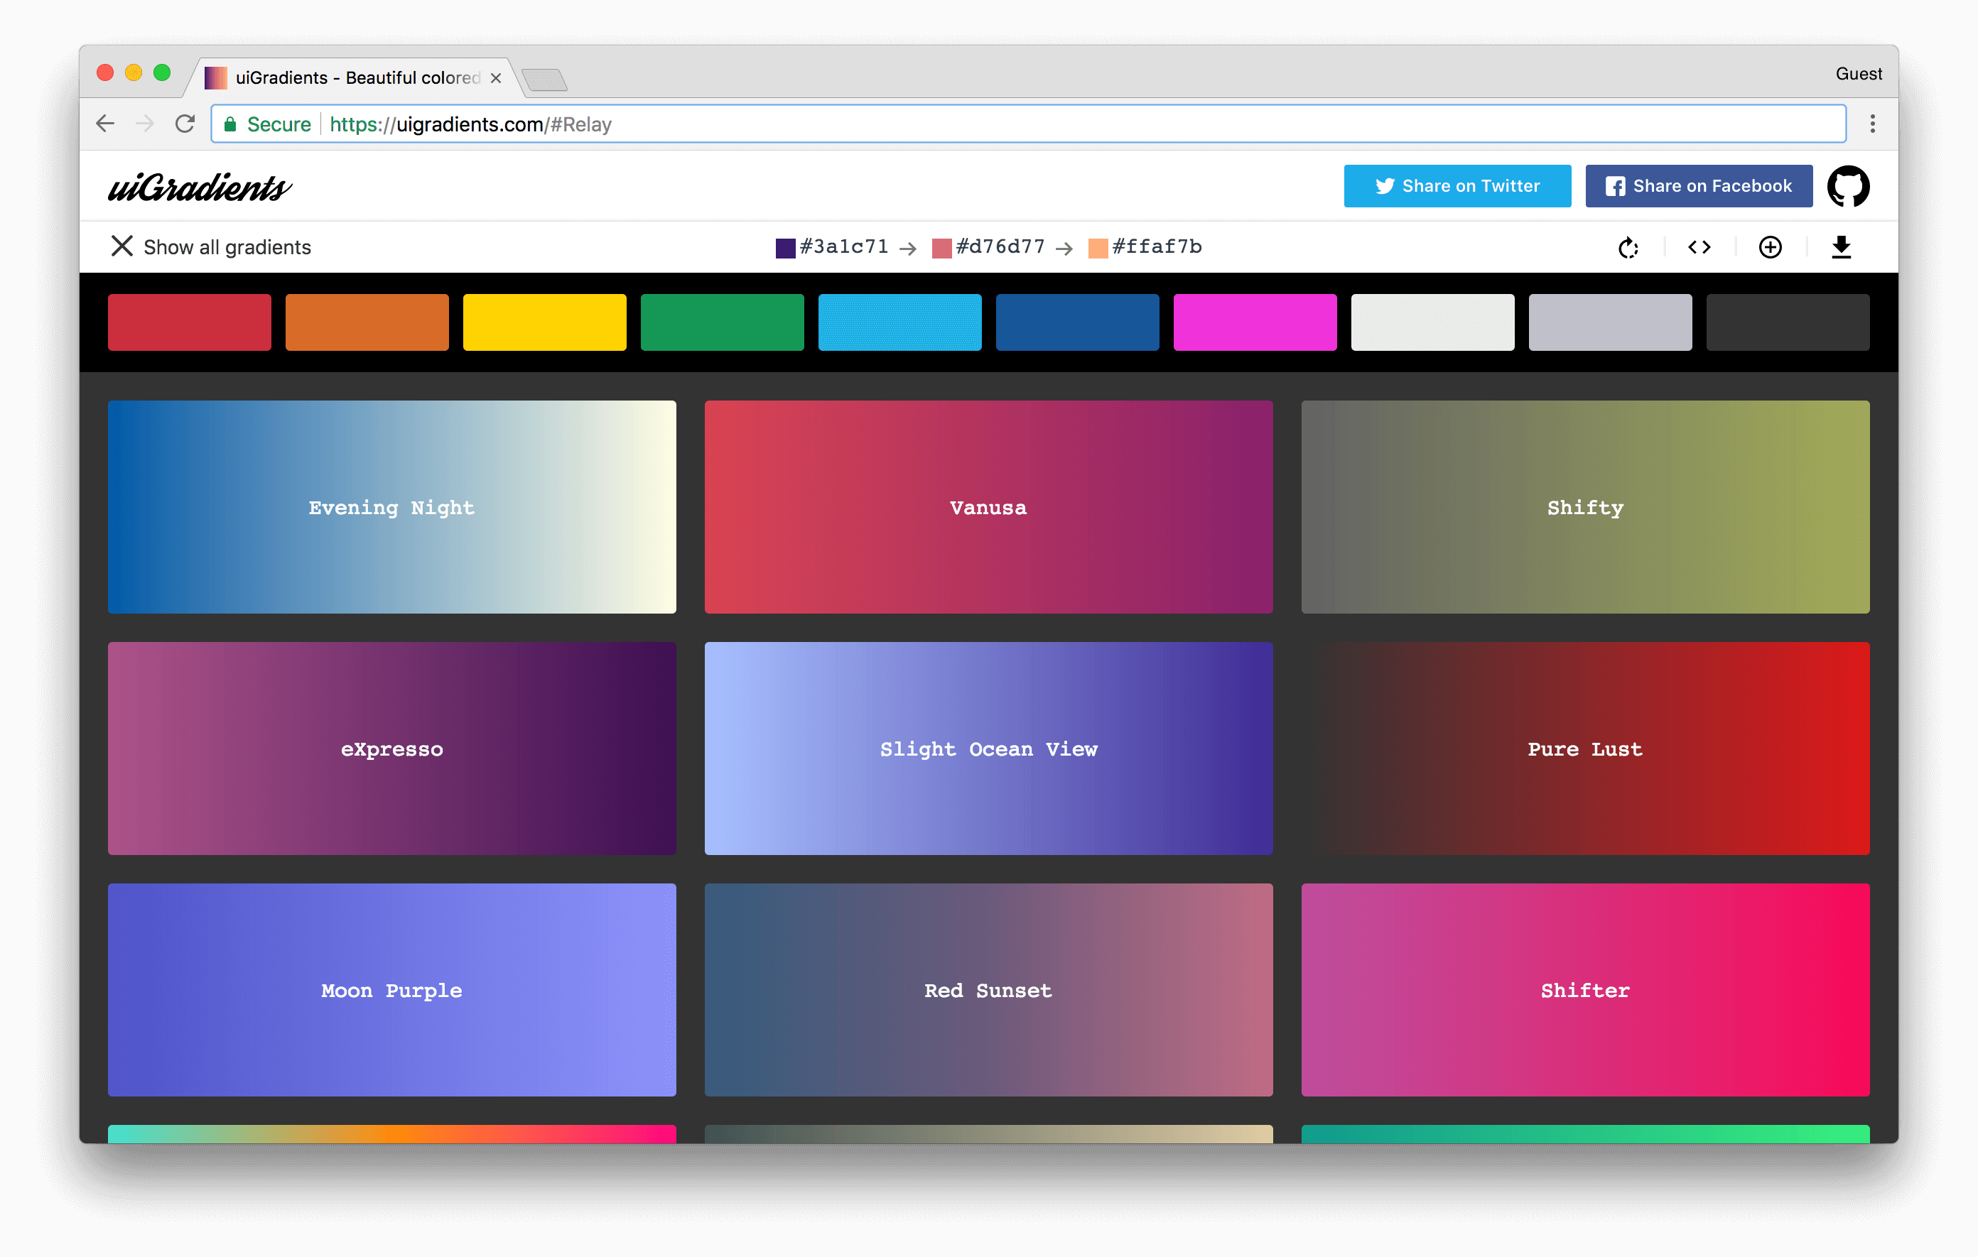Click the secure lock icon in address bar
The height and width of the screenshot is (1257, 1978).
coord(234,123)
